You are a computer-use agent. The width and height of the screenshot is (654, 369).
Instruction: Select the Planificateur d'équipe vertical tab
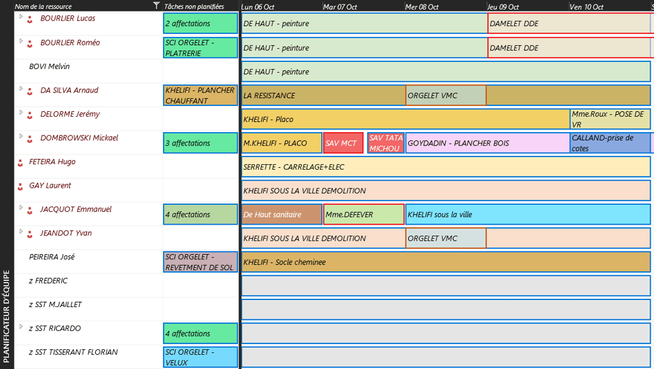[x=6, y=316]
